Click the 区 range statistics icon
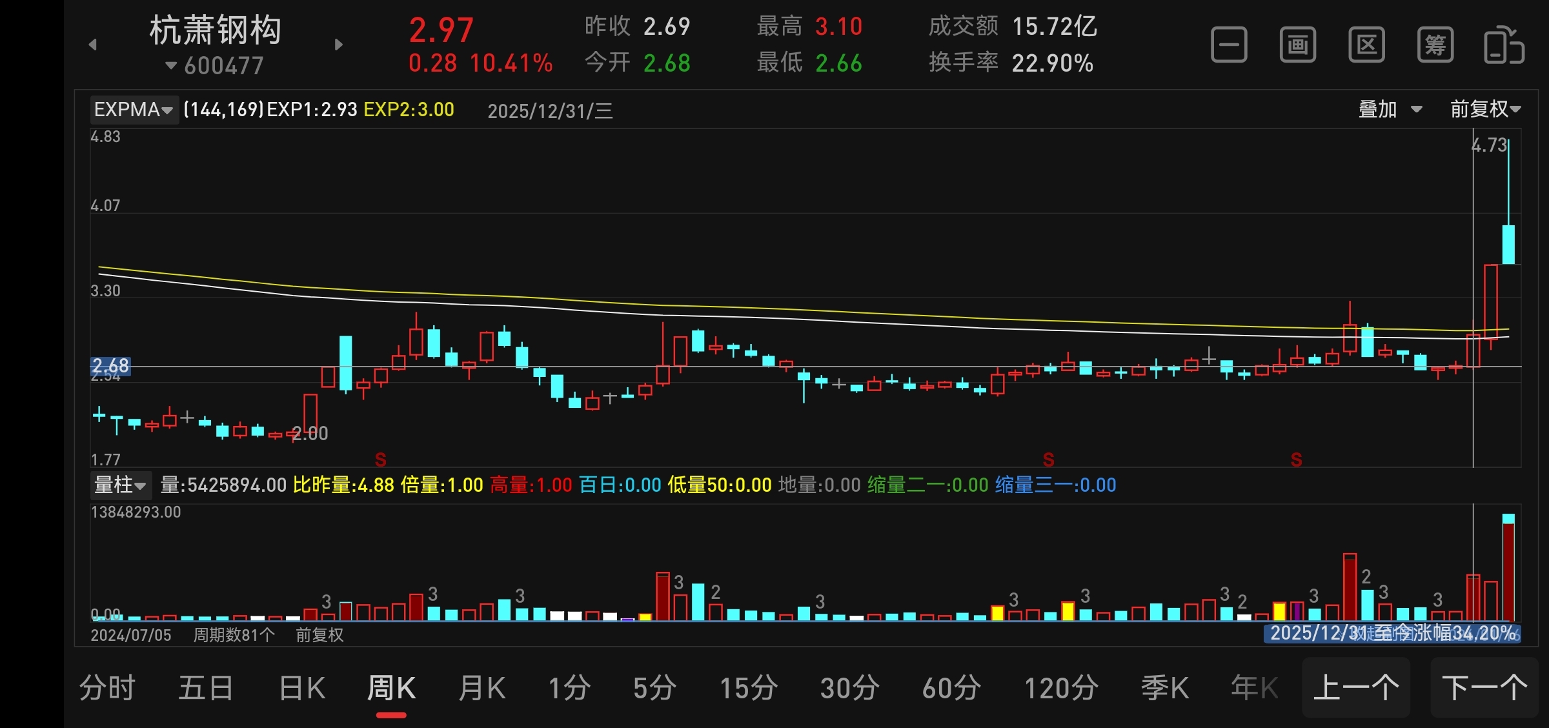The image size is (1549, 728). coord(1366,45)
